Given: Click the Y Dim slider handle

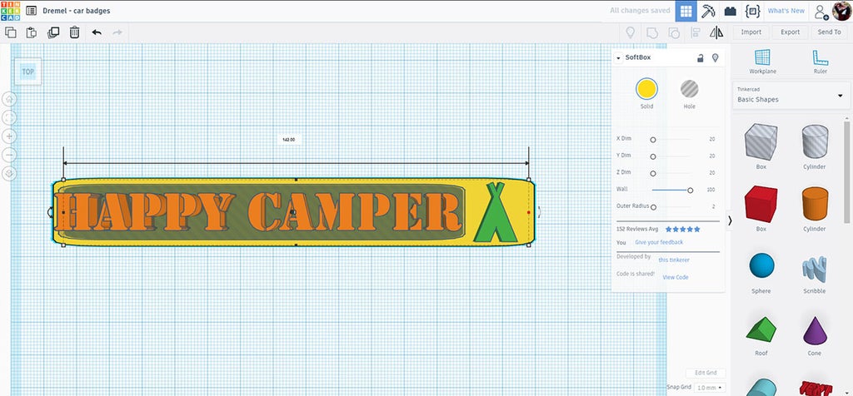Looking at the screenshot, I should tap(653, 156).
